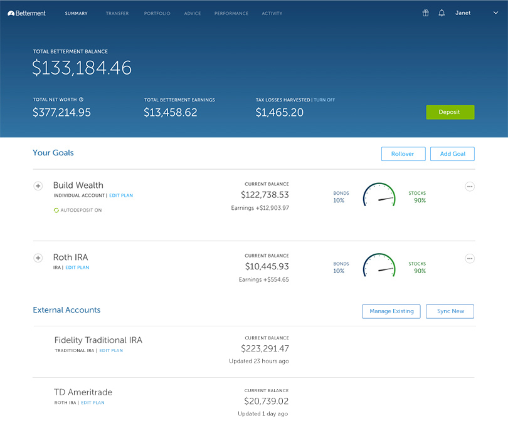Click the Add Goal button
Image resolution: width=508 pixels, height=441 pixels.
point(452,154)
